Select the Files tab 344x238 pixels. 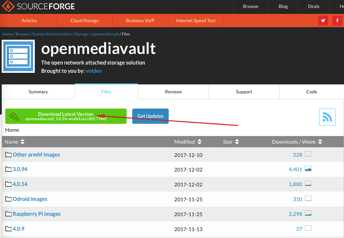[x=106, y=92]
